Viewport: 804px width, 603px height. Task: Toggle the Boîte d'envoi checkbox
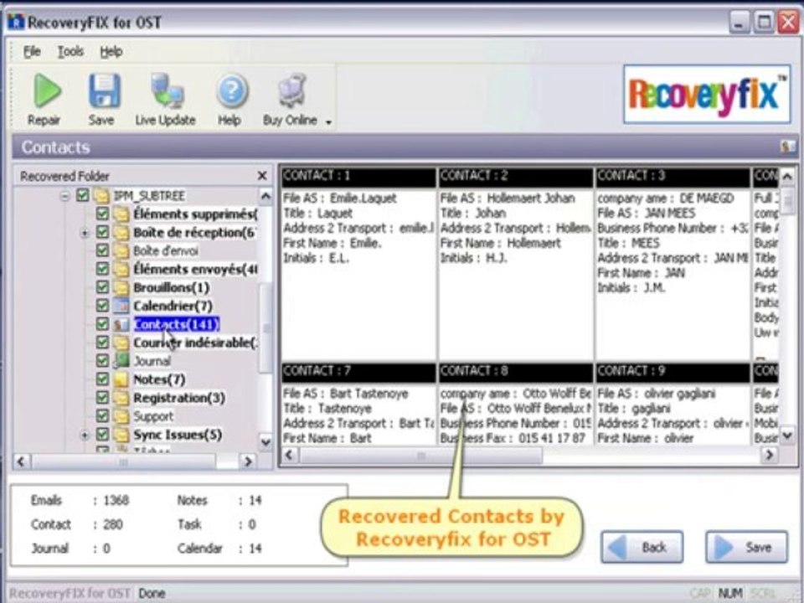coord(102,250)
